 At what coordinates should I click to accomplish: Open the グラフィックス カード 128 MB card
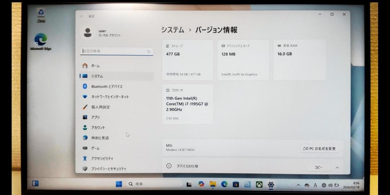[243, 60]
